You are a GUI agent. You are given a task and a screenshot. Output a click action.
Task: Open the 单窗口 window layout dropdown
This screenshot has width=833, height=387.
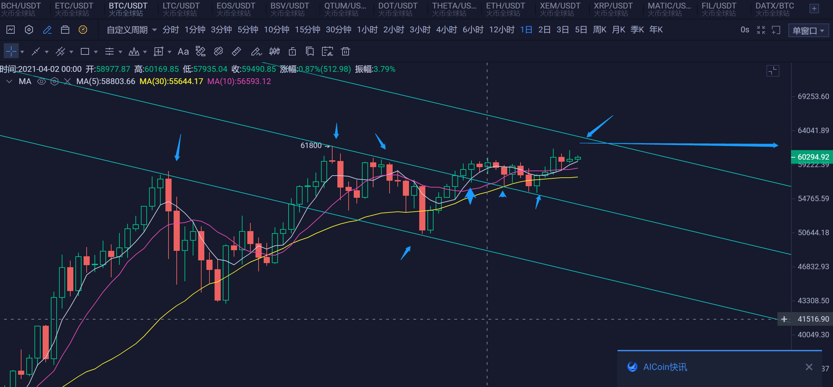click(x=808, y=31)
